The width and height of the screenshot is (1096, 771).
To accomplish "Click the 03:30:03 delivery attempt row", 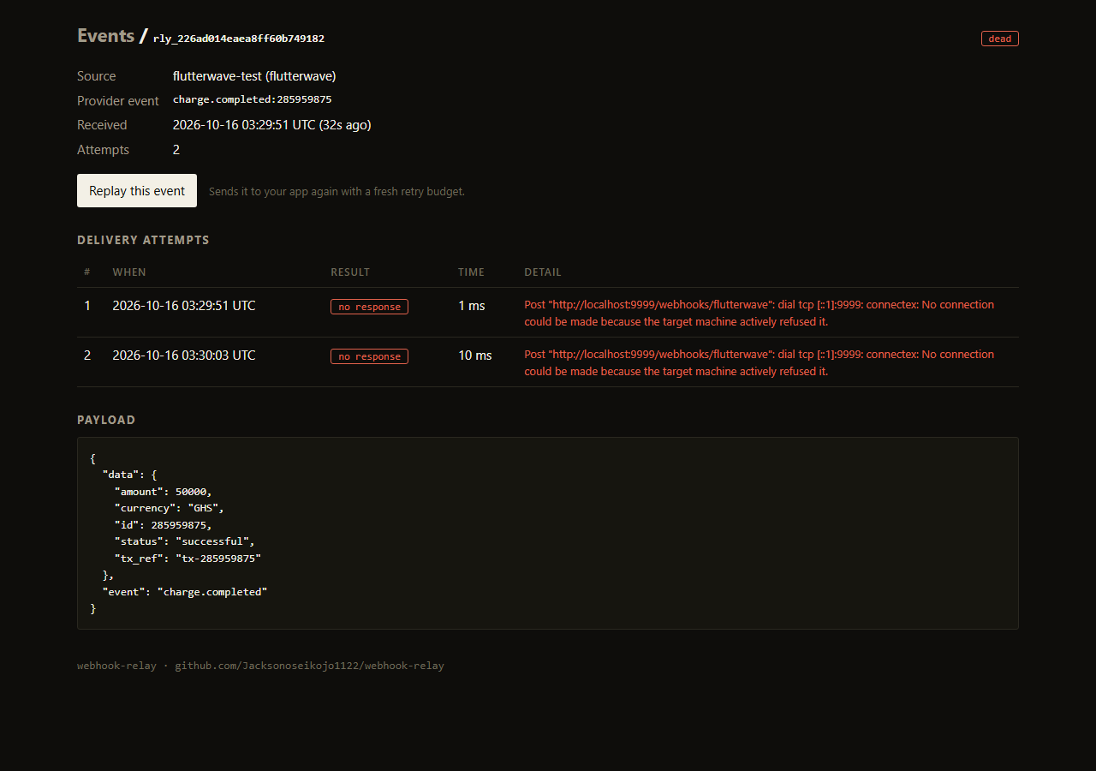I will pyautogui.click(x=548, y=362).
